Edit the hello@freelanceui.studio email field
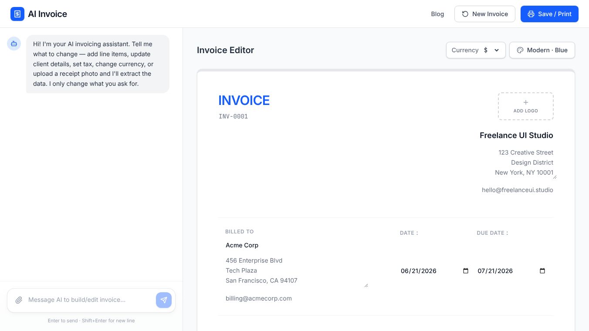Viewport: 589px width, 331px height. click(x=518, y=190)
